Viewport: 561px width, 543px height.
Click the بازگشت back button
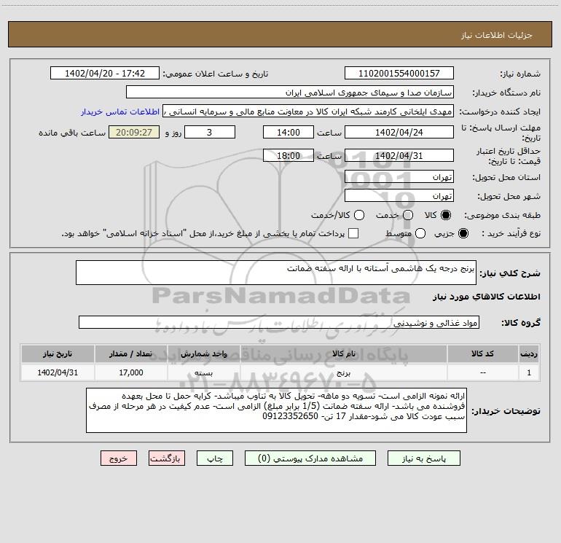[x=167, y=458]
